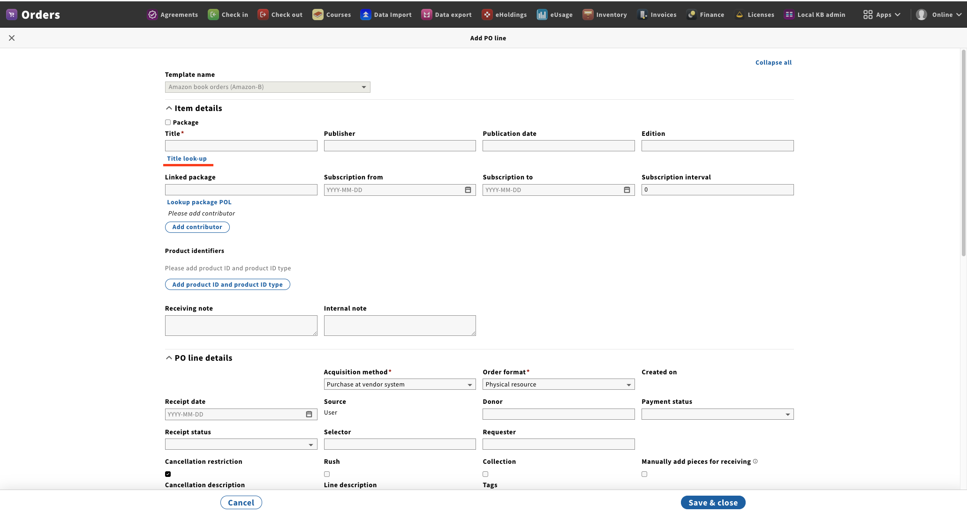Screen dimensions: 967x520
Task: Focus the Subscription interval field
Action: (x=718, y=190)
